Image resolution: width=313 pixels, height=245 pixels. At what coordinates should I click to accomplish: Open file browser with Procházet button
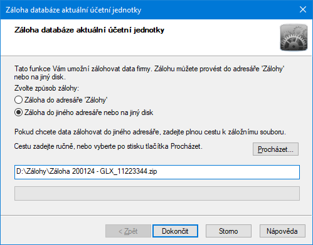click(x=275, y=149)
